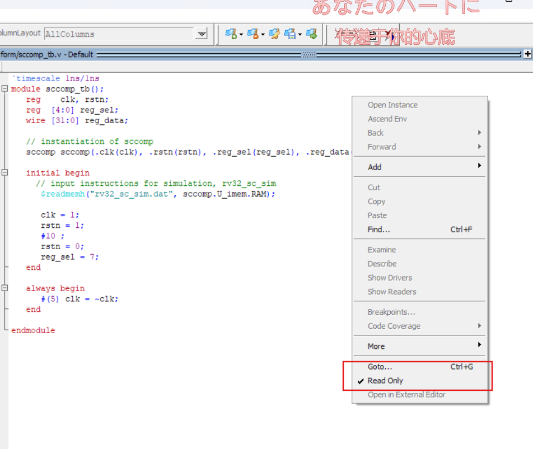Click the fourth icon in the toolbar group

(x=289, y=34)
